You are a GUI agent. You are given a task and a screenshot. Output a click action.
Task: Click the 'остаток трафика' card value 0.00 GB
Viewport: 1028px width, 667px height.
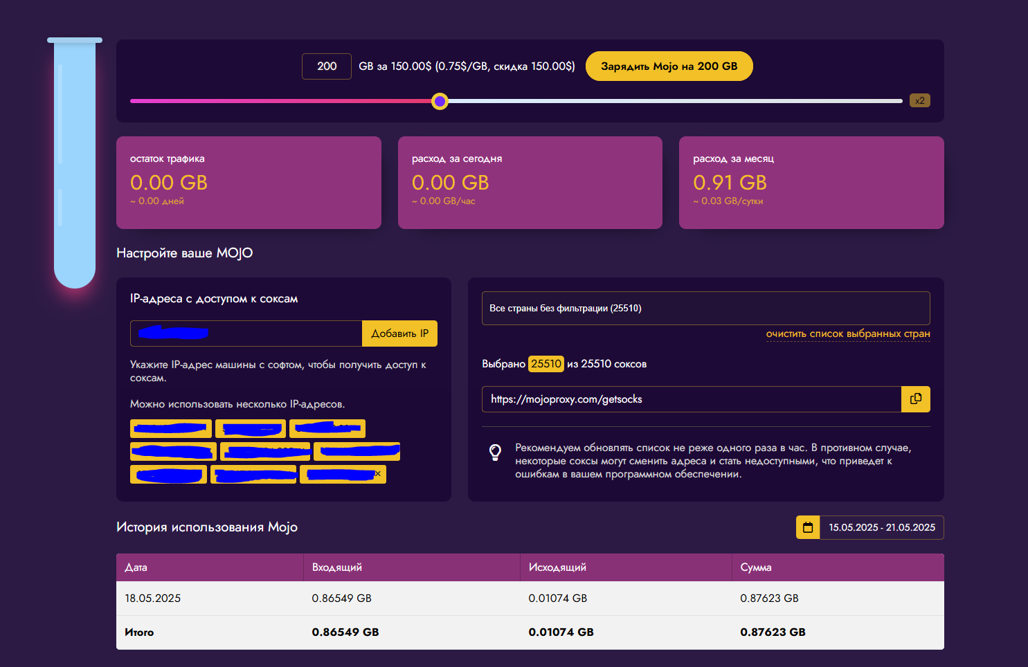pyautogui.click(x=169, y=183)
